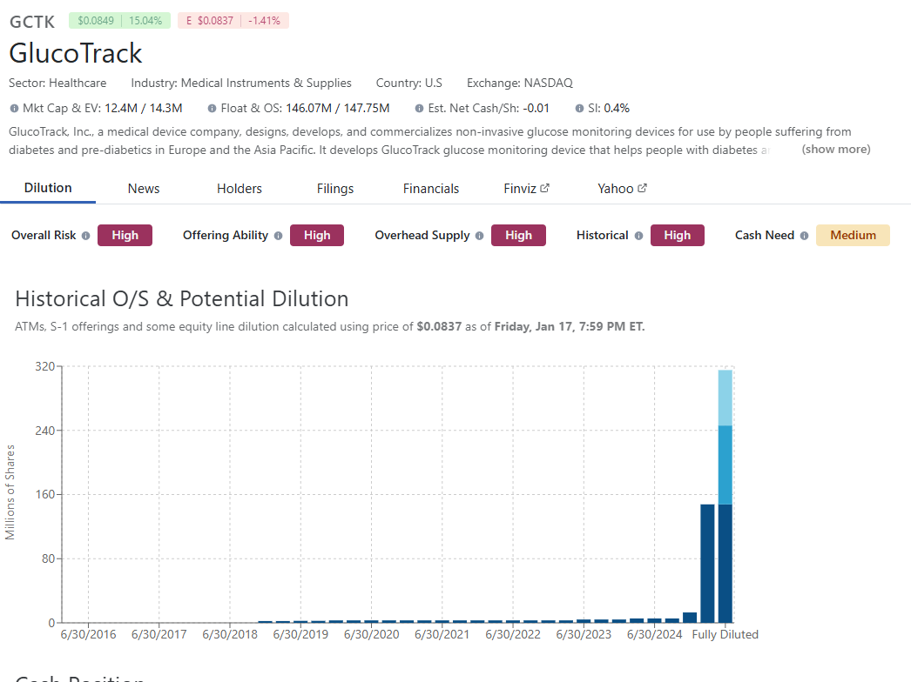Click the Historical O/S & Potential Dilution heading
The height and width of the screenshot is (682, 911).
coord(182,299)
